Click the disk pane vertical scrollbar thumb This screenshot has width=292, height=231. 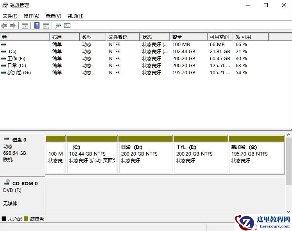[x=288, y=161]
